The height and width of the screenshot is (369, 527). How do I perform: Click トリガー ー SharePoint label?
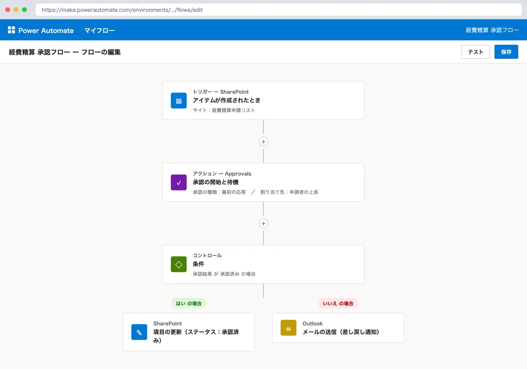click(x=221, y=92)
